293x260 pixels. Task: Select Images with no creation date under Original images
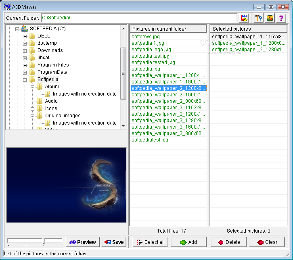[x=84, y=123]
